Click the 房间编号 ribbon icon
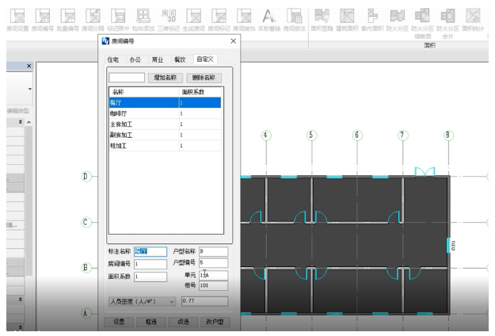Viewport: 495px width, 336px height. click(43, 20)
